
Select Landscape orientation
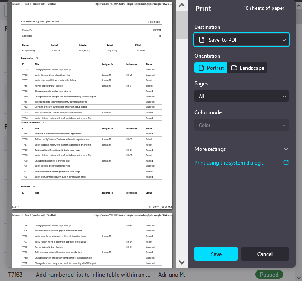247,68
